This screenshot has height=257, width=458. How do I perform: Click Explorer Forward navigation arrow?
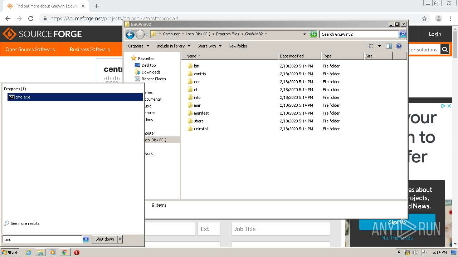(140, 34)
